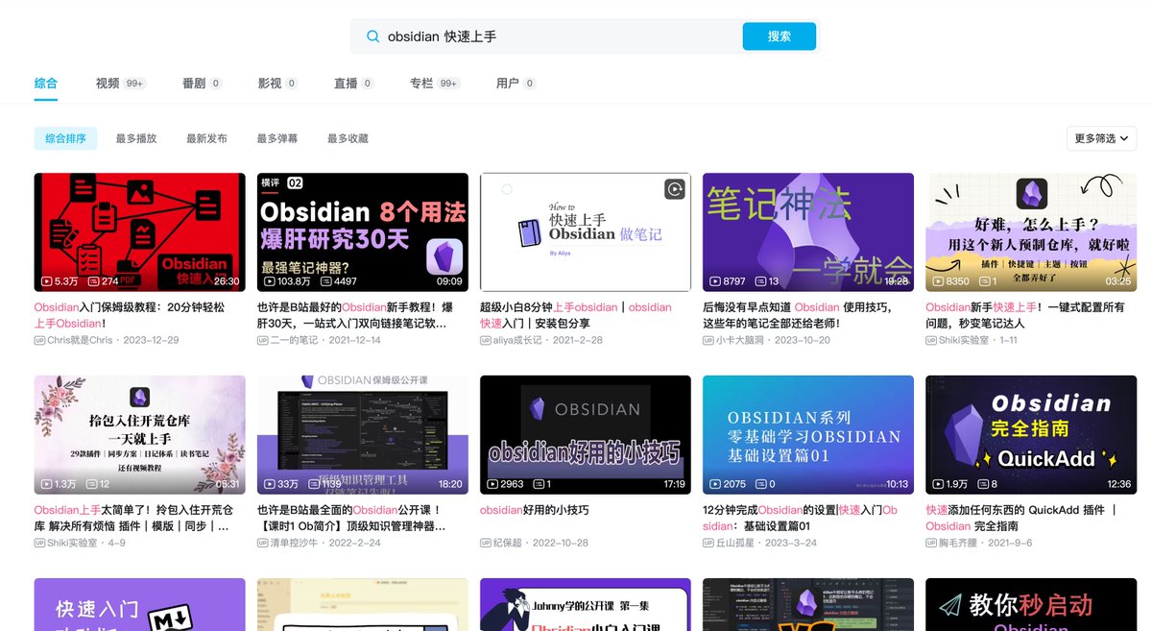Open the 零基础学习OBSIDIAN video thumbnail
Image resolution: width=1152 pixels, height=631 pixels.
coord(808,434)
